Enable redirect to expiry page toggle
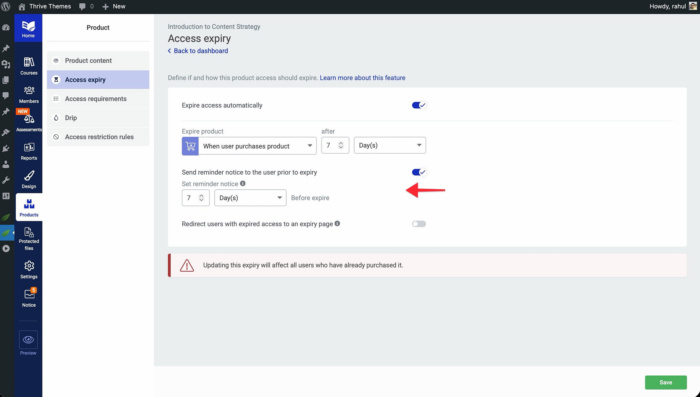 coord(419,224)
